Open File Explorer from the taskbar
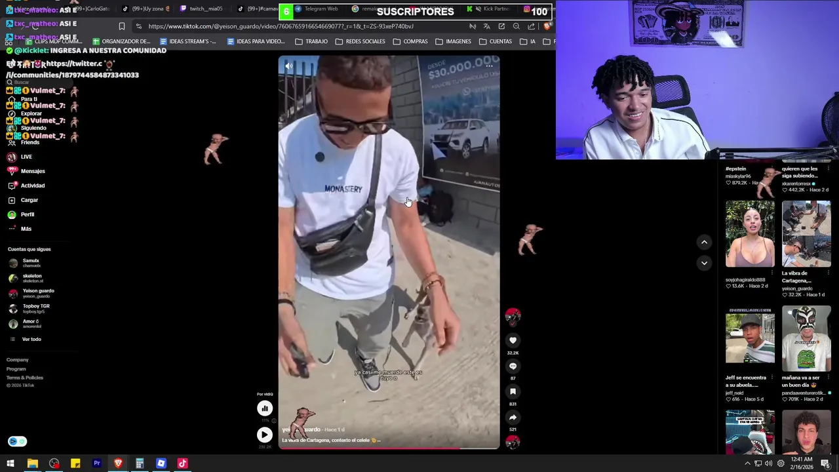 tap(32, 463)
